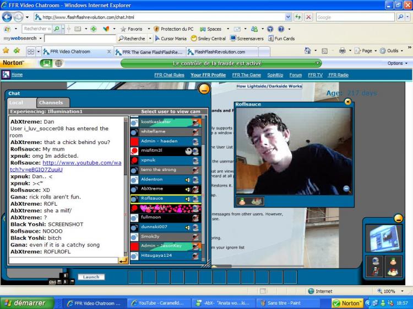Open the Norton Options dropdown
Screen dimensions: 413x309
tap(397, 63)
